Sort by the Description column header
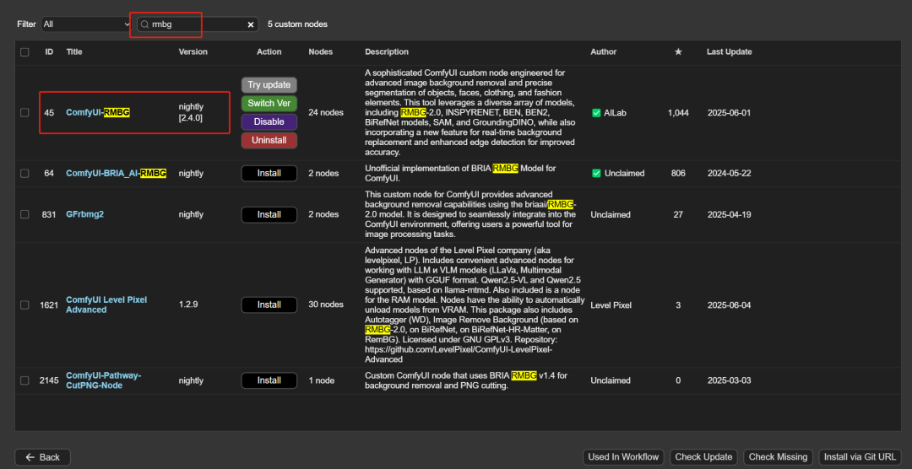The image size is (912, 469). [387, 51]
